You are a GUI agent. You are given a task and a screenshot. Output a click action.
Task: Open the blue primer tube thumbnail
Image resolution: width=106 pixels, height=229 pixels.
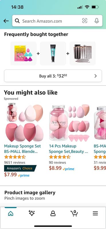(x=53, y=54)
